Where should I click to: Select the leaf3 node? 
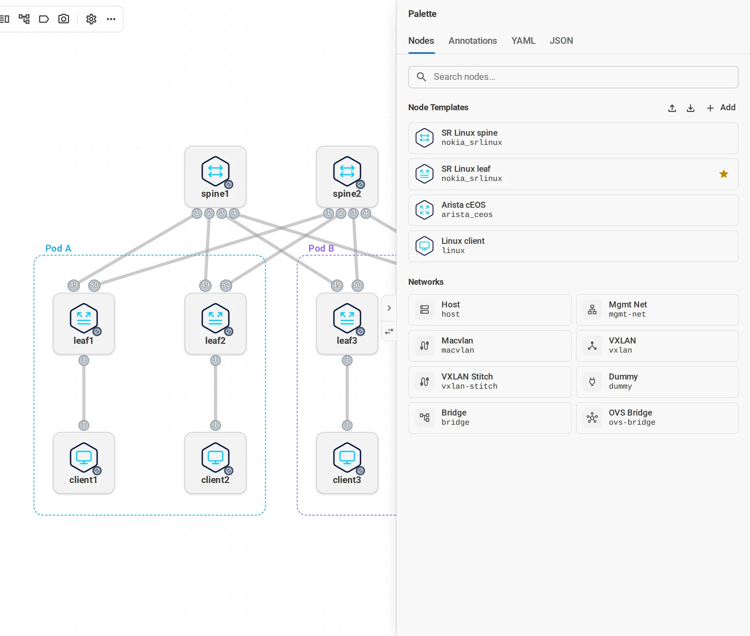click(347, 324)
